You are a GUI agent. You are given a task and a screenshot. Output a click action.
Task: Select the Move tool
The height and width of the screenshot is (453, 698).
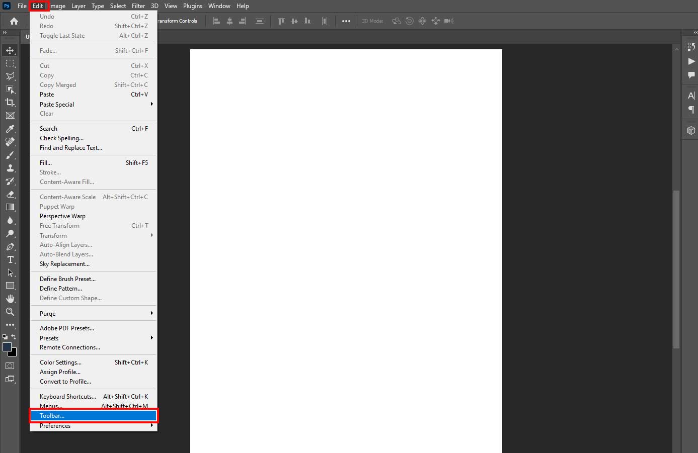click(x=10, y=50)
